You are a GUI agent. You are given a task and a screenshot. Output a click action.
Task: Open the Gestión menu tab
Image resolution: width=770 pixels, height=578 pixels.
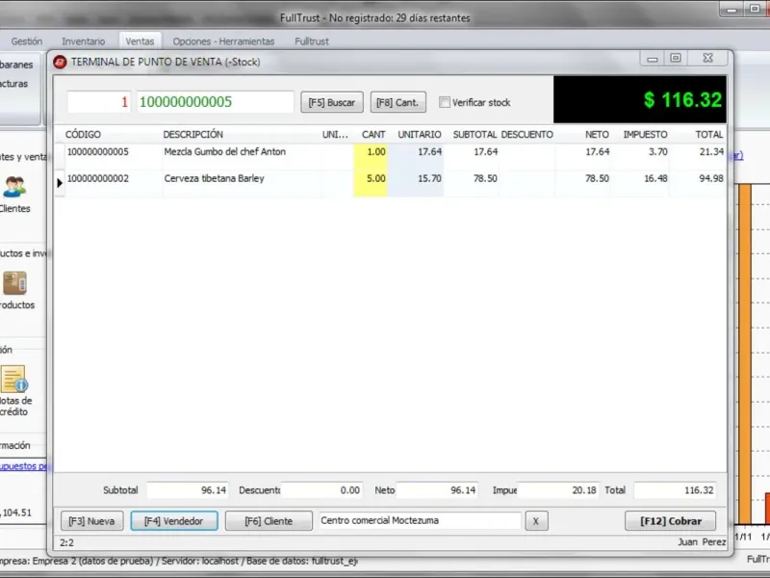[27, 41]
